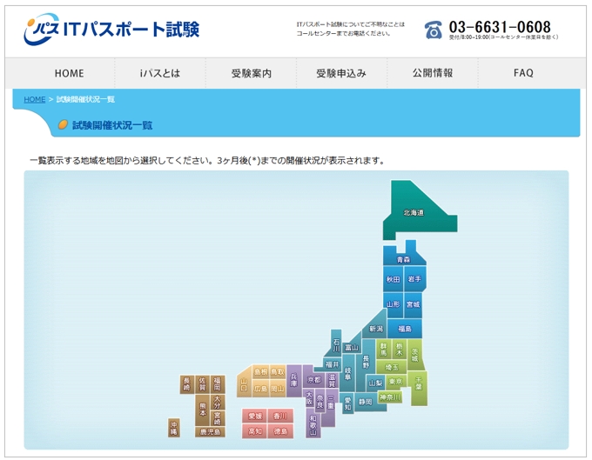592x460 pixels.
Task: Select 京都 prefecture on the map
Action: click(x=314, y=379)
